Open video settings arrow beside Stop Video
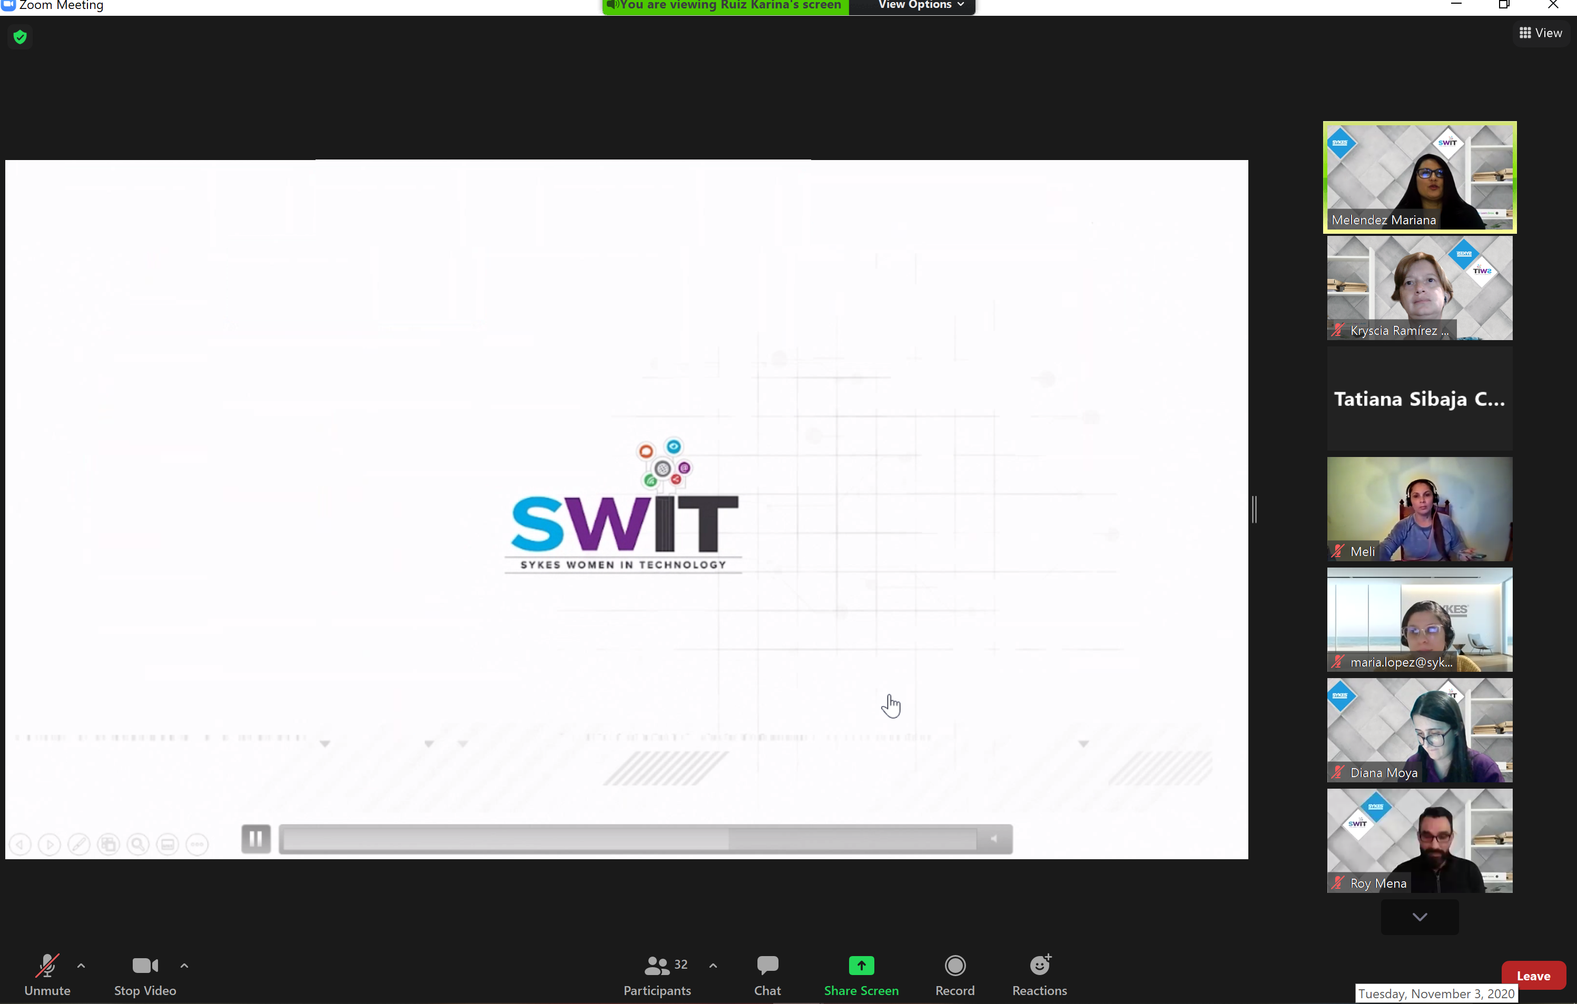Image resolution: width=1577 pixels, height=1004 pixels. click(184, 966)
